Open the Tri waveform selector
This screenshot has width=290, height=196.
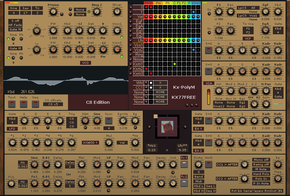click(37, 8)
